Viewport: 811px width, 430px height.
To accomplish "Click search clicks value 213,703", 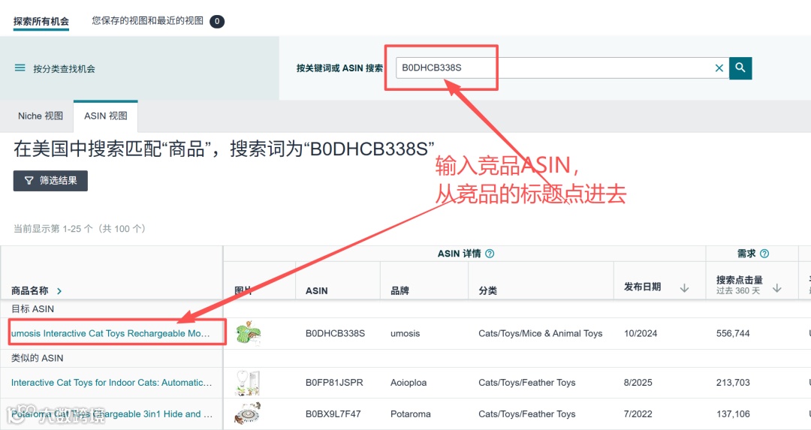I will 733,383.
